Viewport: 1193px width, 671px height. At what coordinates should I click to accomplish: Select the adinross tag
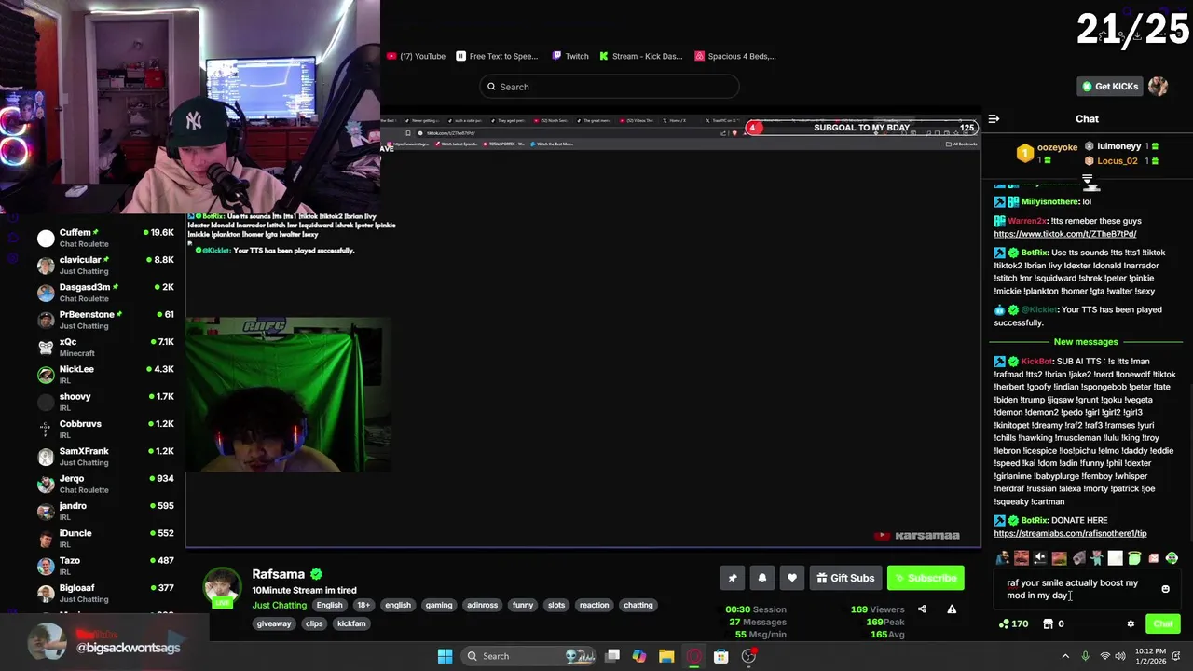(482, 605)
